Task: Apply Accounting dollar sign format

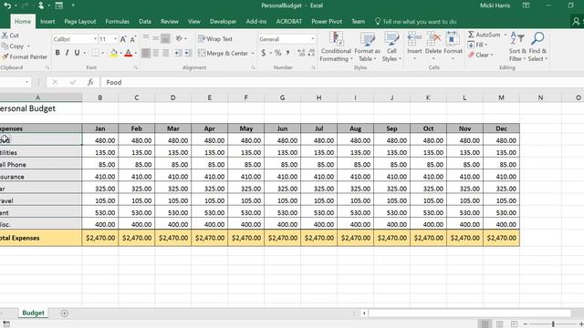Action: click(x=264, y=53)
